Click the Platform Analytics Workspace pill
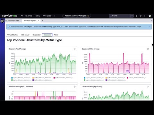Image resolution: width=154 pixels, height=115 pixels. 77,16
